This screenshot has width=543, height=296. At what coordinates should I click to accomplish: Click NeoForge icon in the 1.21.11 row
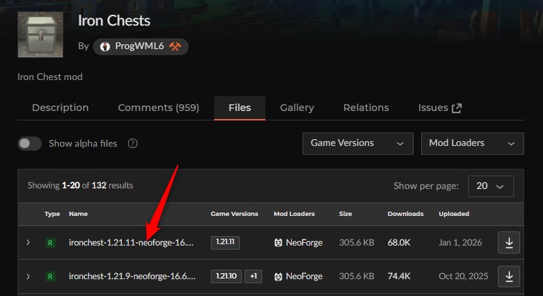point(278,243)
